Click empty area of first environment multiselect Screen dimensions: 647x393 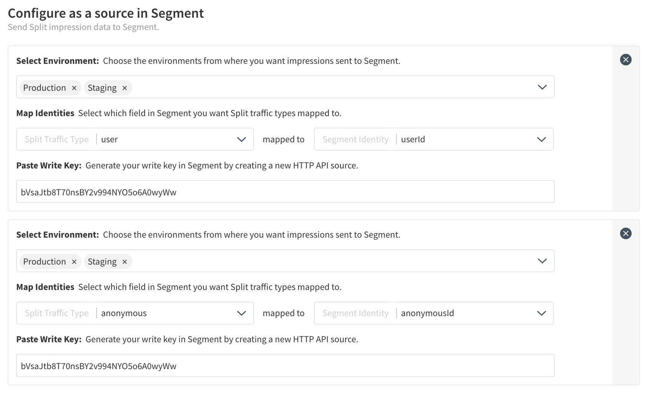pyautogui.click(x=327, y=87)
